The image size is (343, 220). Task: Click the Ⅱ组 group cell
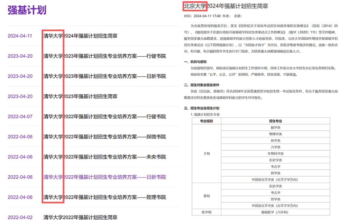click(206, 196)
